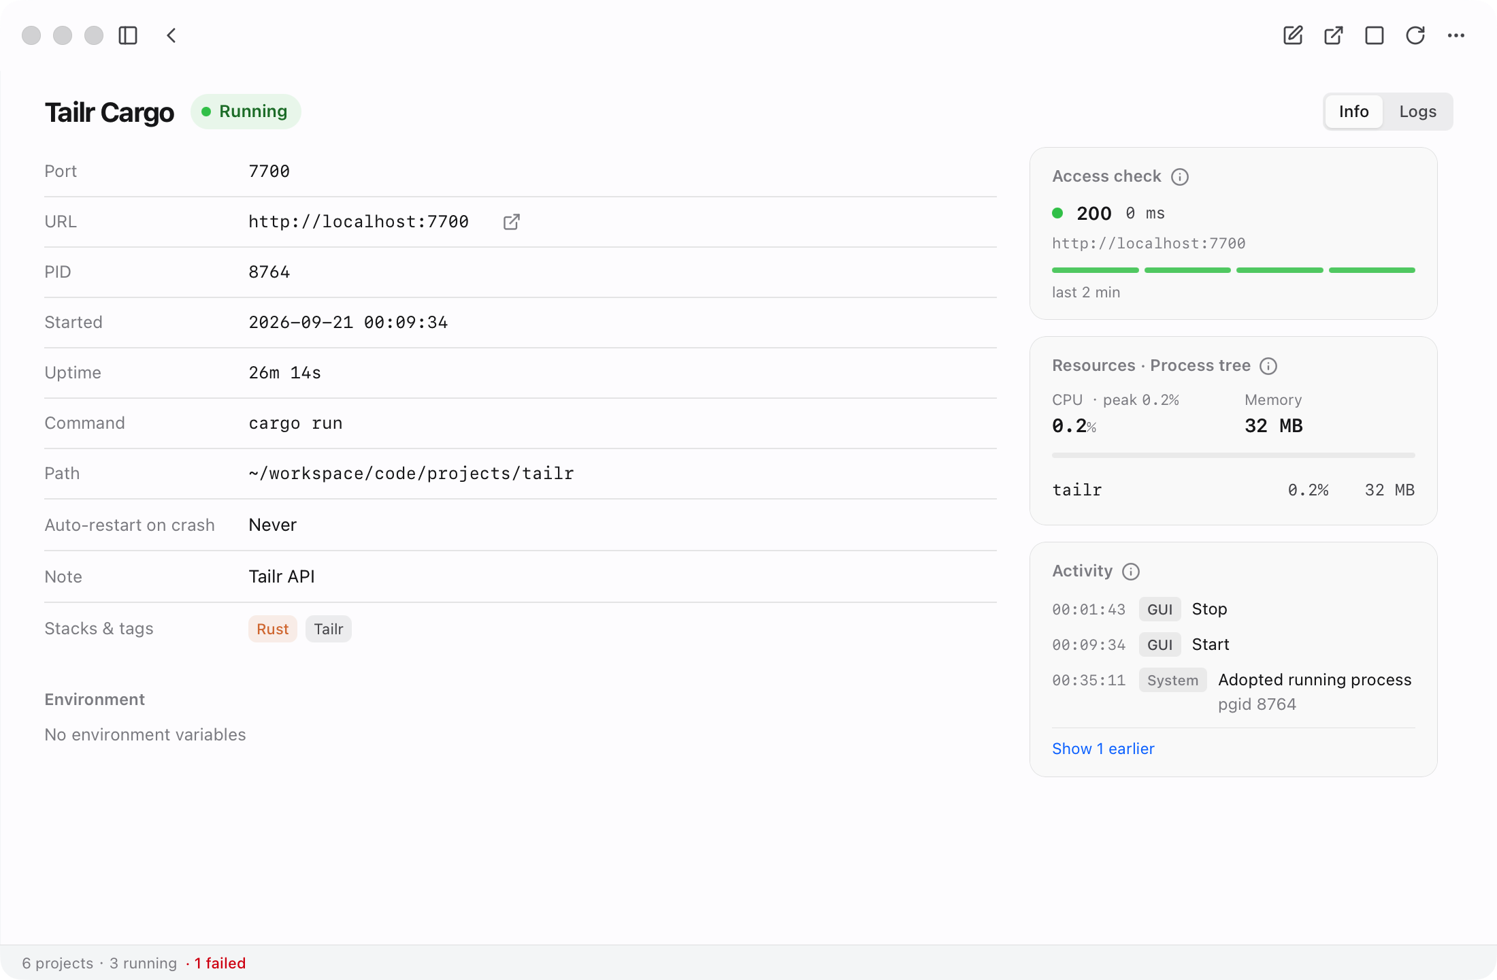Click Auto-restart value Never
1497x980 pixels.
(273, 525)
